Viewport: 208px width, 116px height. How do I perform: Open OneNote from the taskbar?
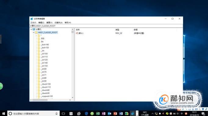coord(104,114)
